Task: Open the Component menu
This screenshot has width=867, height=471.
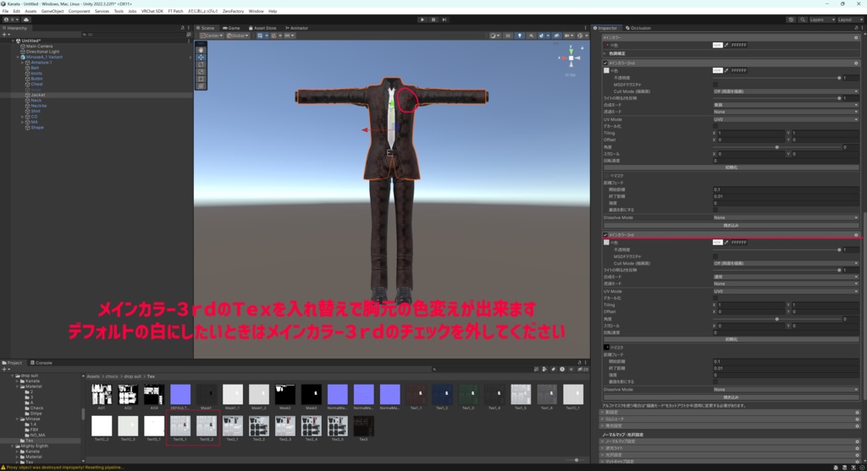Action: tap(79, 11)
